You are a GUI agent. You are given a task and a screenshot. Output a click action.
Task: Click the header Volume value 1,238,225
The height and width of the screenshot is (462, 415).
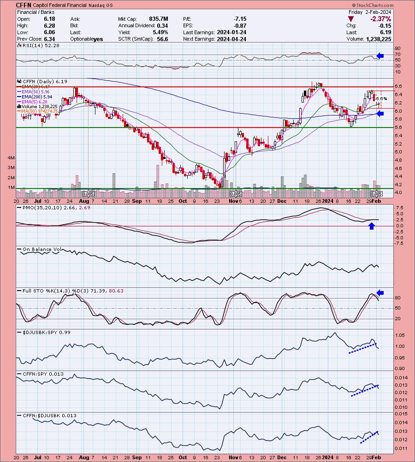(x=379, y=39)
